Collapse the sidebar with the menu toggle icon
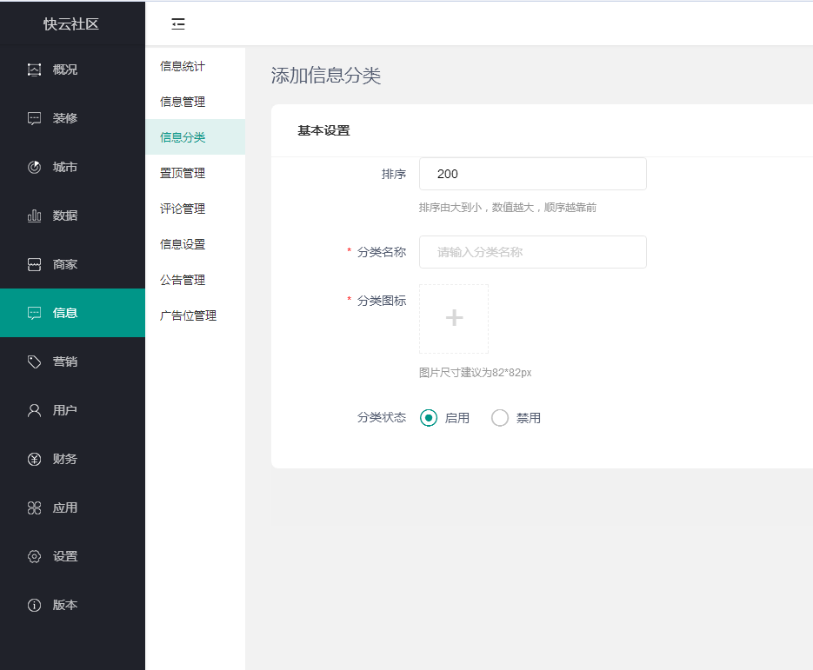This screenshot has width=813, height=670. [x=178, y=24]
